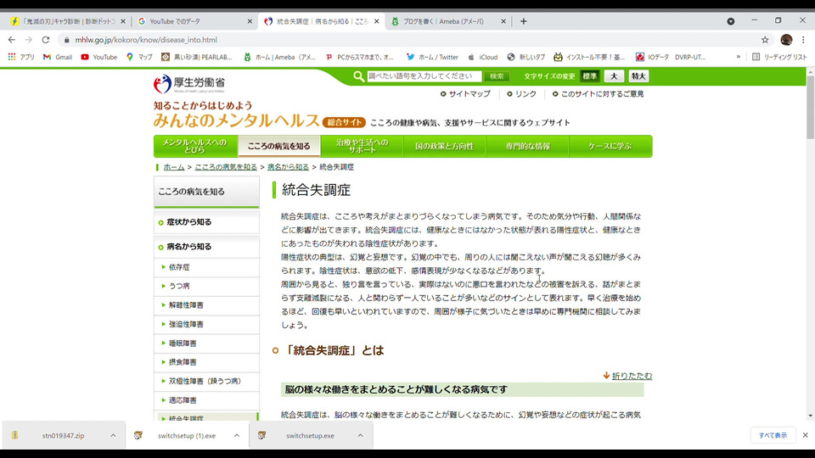Click the 検索 search button
The image size is (815, 458).
pyautogui.click(x=497, y=76)
